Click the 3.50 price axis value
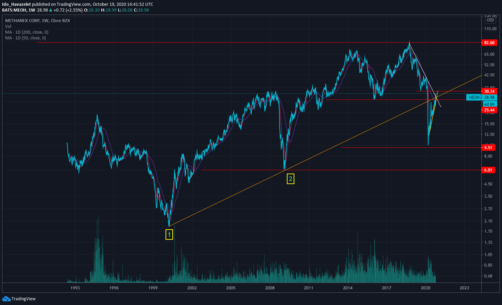Viewport: 502px width, 305px height. (x=488, y=196)
